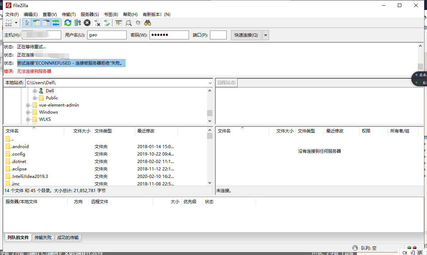This screenshot has width=427, height=255.
Task: Open 查看(V) menu
Action: click(x=50, y=15)
